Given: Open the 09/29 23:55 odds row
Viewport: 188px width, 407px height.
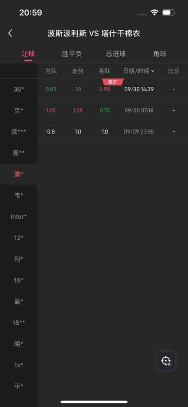Looking at the screenshot, I should 113,132.
